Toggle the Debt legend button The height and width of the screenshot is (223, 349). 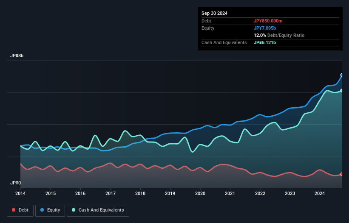20,210
